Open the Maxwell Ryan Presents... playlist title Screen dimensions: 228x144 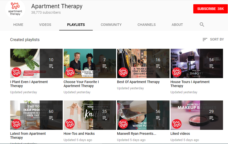(136, 134)
